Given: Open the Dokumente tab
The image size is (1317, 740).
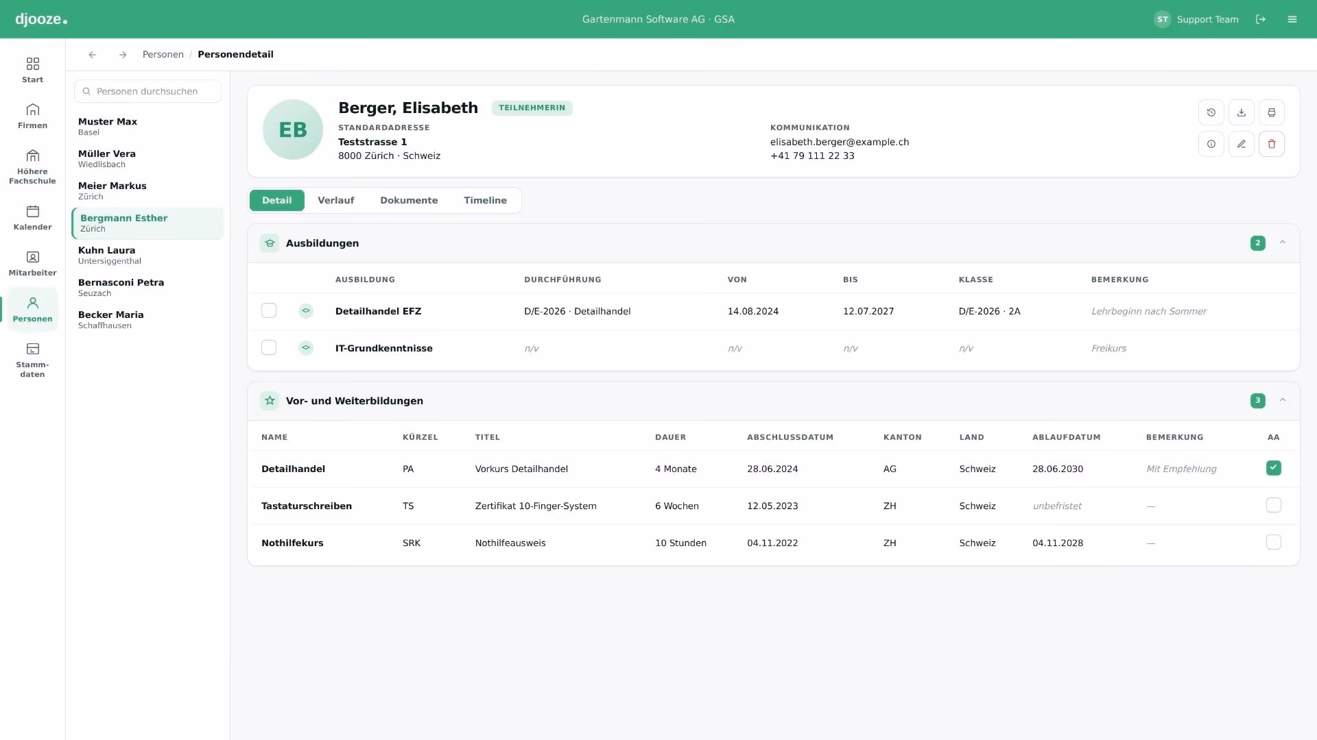Looking at the screenshot, I should [x=409, y=200].
